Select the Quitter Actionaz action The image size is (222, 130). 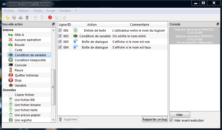coord(27,75)
